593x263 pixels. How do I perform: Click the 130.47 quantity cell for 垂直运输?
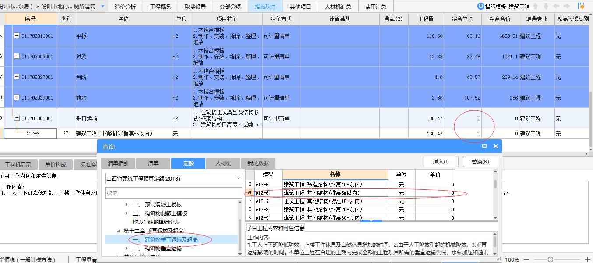pos(426,118)
